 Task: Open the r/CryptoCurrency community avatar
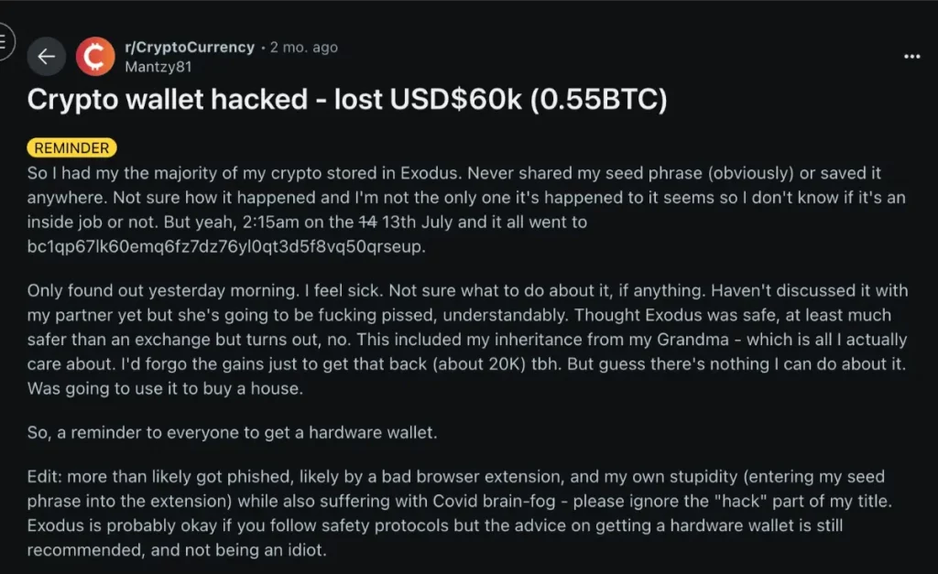point(95,56)
